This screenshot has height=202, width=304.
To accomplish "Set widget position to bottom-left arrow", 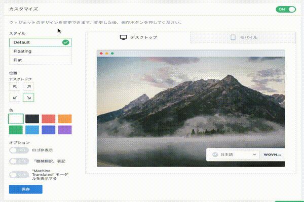I will (x=15, y=97).
